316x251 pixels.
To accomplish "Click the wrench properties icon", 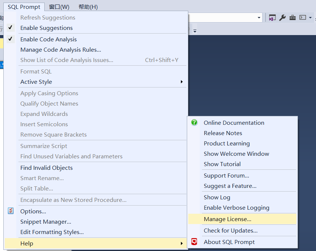I will pos(282,18).
